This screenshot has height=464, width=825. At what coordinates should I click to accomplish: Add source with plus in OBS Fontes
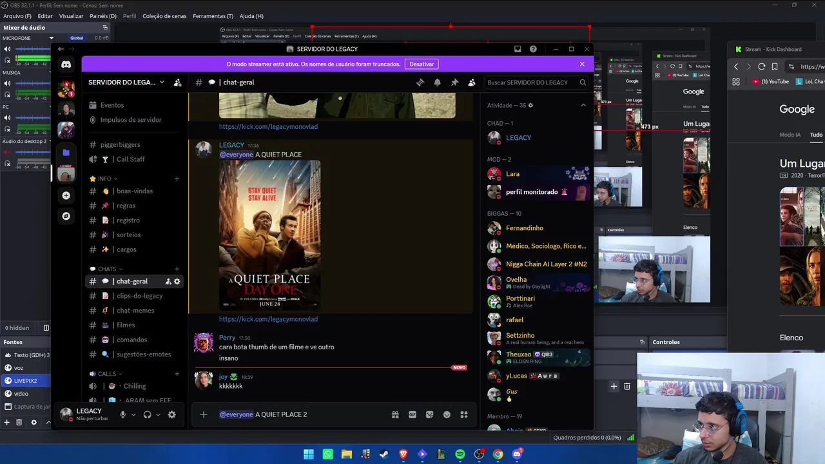[6, 422]
